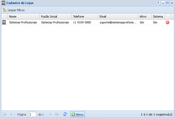The width and height of the screenshot is (175, 119).
Task: Click the refresh icon in the paging bar
Action: (65, 114)
